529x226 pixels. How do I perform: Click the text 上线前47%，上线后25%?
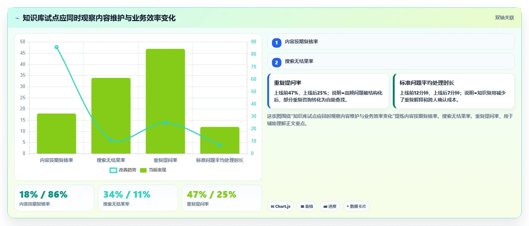click(x=301, y=93)
